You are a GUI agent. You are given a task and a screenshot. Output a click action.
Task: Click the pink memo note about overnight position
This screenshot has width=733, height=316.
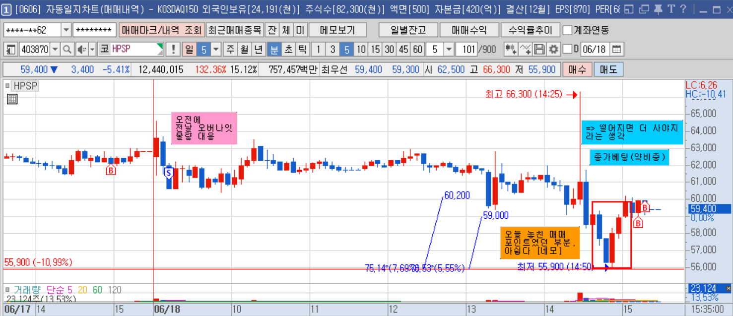tap(204, 128)
